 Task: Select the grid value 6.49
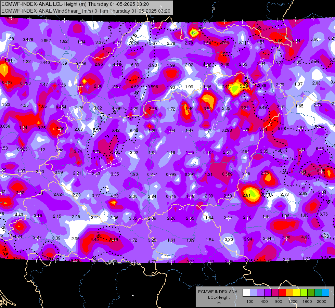(x=262, y=107)
